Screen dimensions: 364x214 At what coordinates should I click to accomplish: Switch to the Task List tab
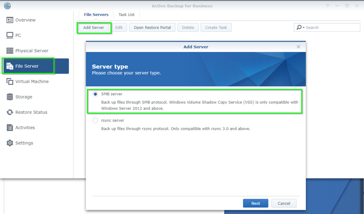pyautogui.click(x=127, y=15)
